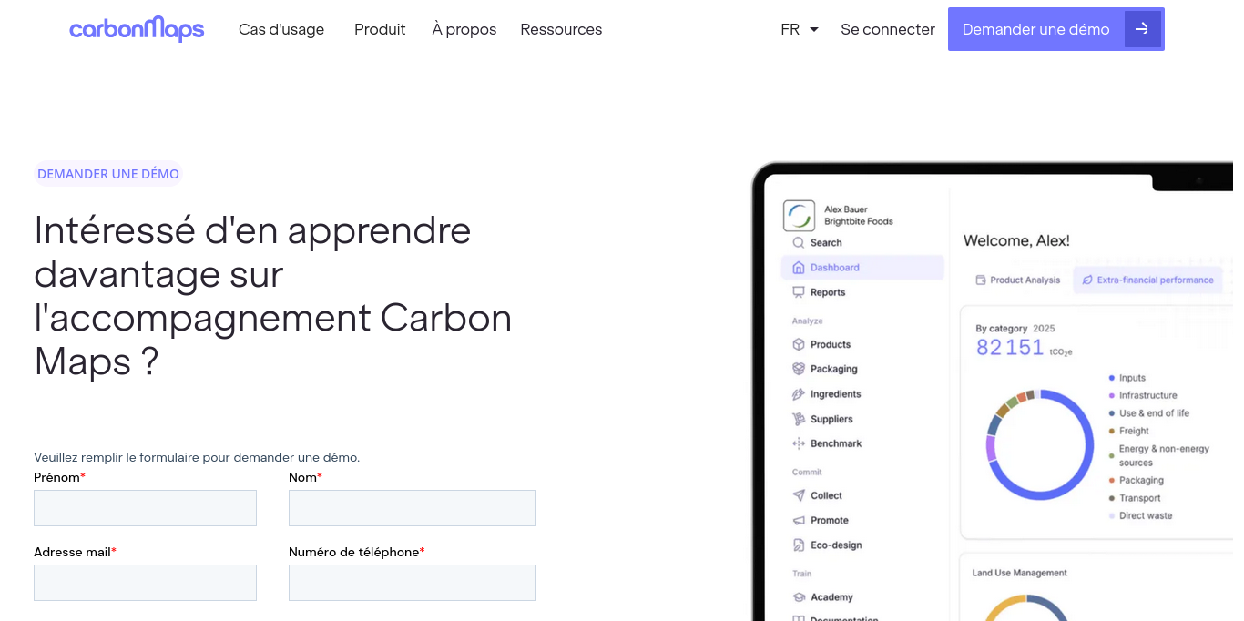Viewport: 1244px width, 621px height.
Task: Click the Demander une démo button
Action: 1035,29
